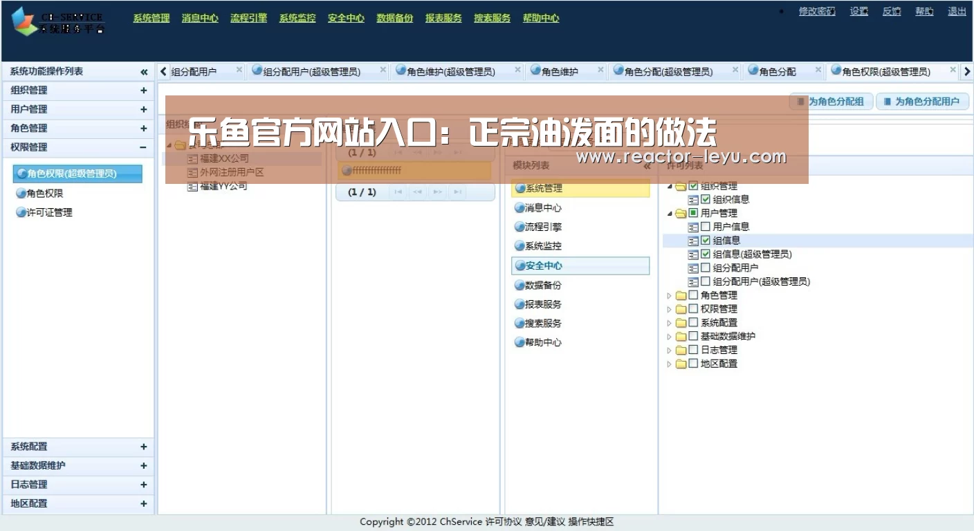Click the globe icon beside 系统管理 module
Image resolution: width=974 pixels, height=531 pixels.
[520, 188]
